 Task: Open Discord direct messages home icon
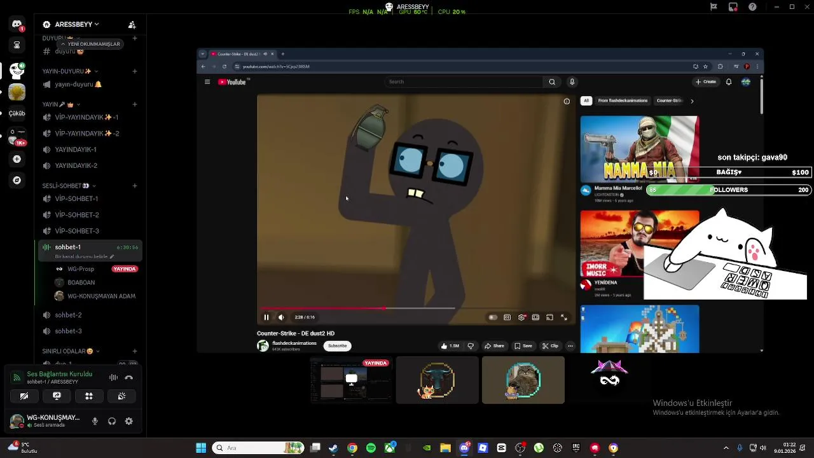pos(17,24)
